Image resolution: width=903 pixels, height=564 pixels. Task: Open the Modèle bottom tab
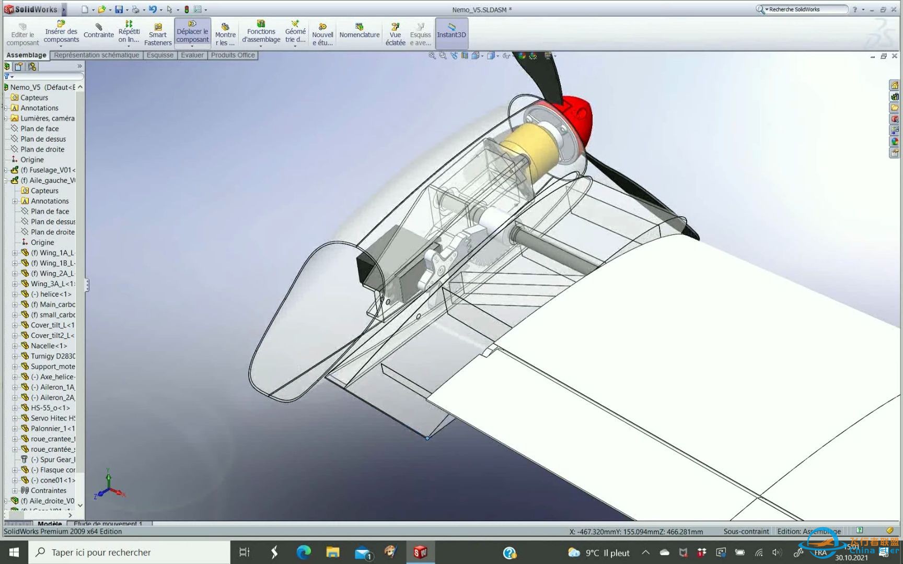pyautogui.click(x=50, y=523)
